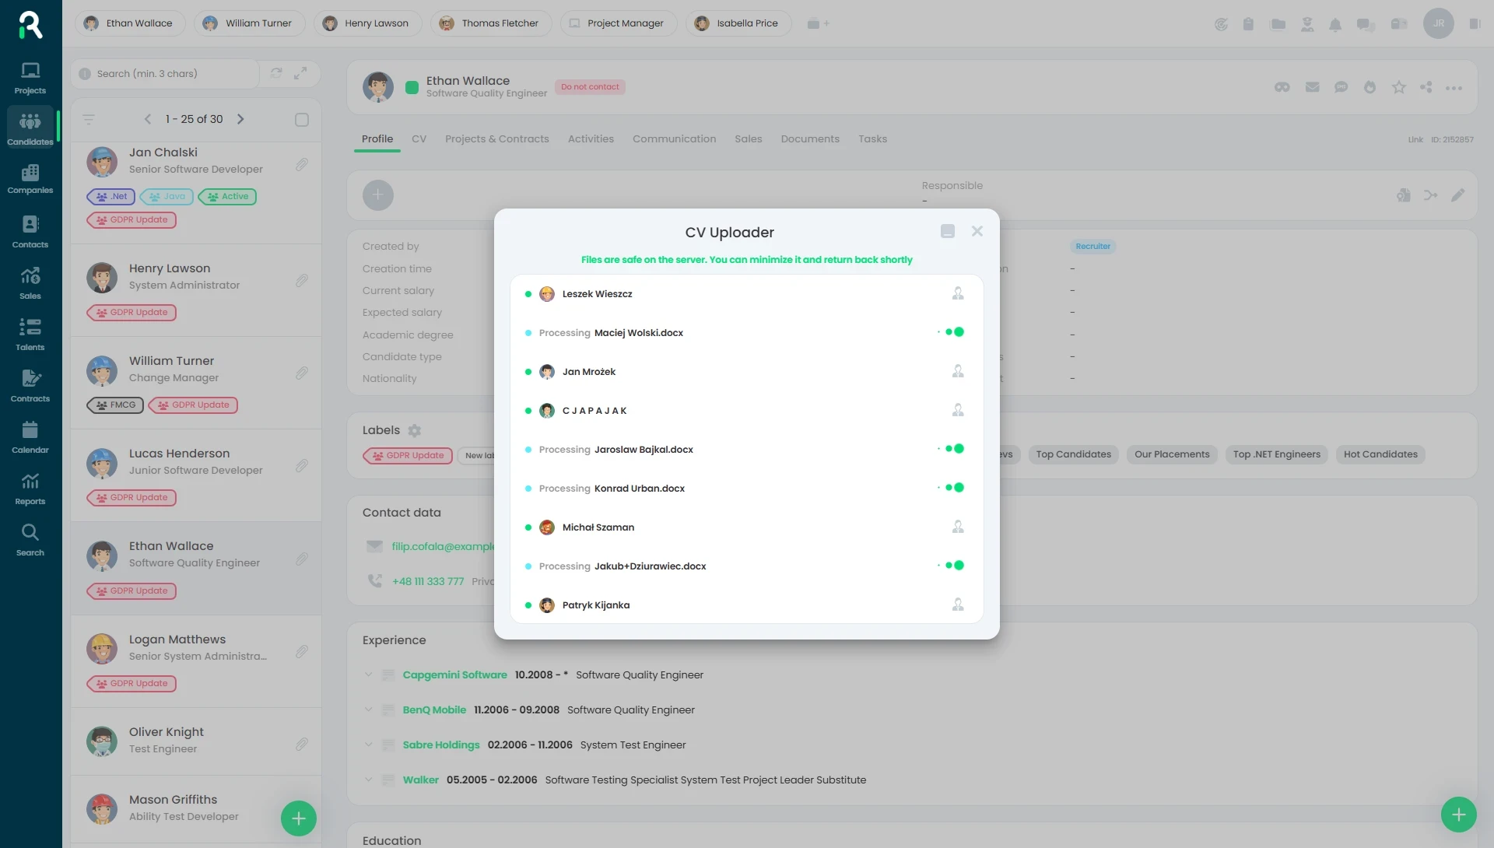This screenshot has height=848, width=1494.
Task: Assign a user to Leszek Wieszcz entry
Action: click(957, 293)
